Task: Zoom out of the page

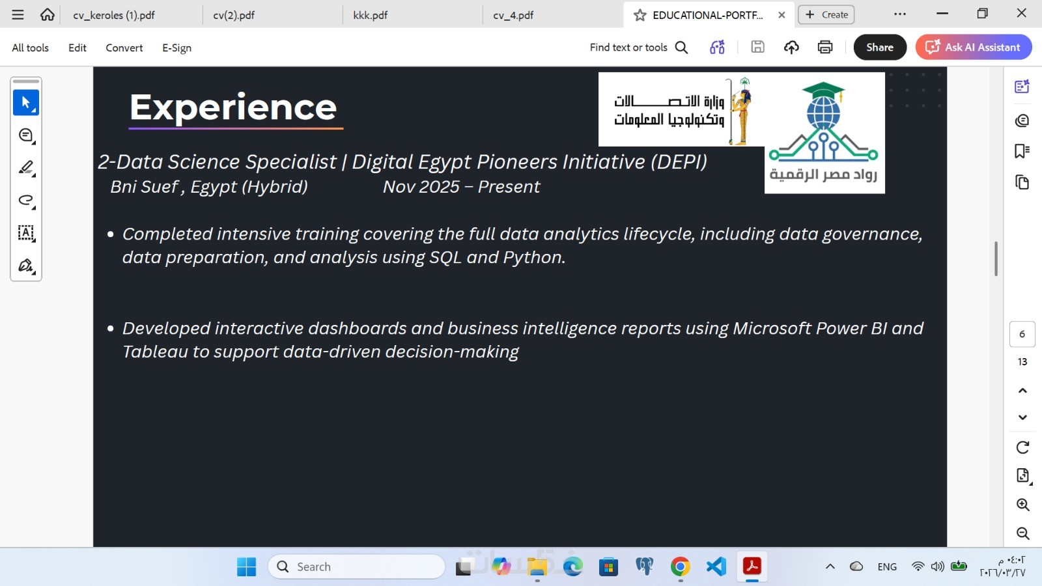Action: click(1022, 533)
